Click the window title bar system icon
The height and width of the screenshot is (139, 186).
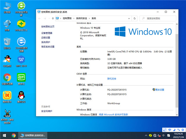pos(39,12)
